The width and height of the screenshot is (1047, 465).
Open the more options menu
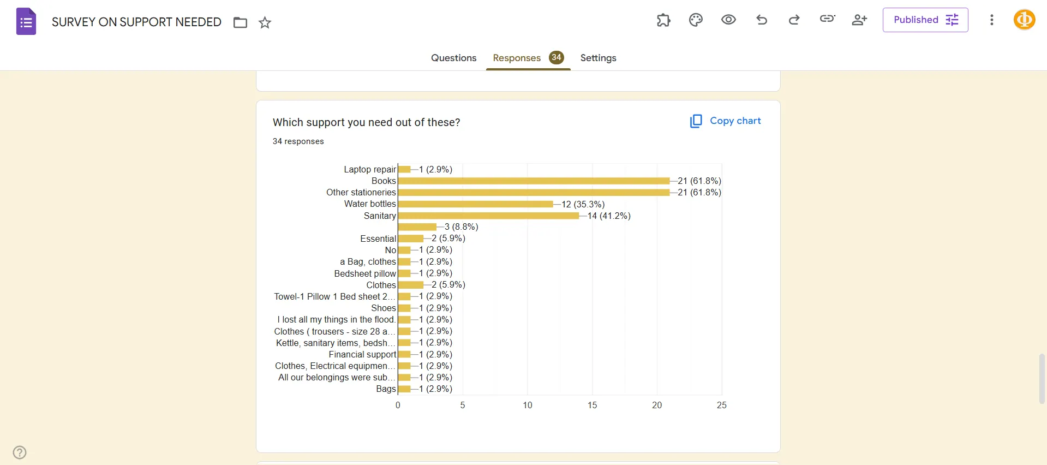coord(992,20)
